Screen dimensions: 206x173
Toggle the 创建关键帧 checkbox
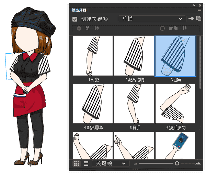tap(75, 19)
